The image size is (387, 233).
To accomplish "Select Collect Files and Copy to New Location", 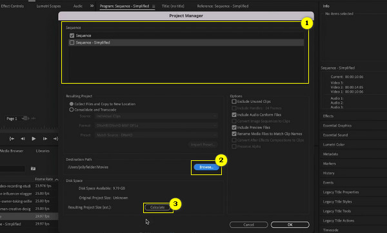I will 72,104.
